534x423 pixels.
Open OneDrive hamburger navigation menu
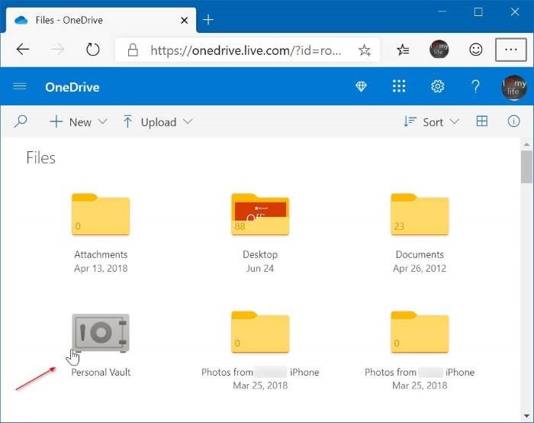tap(20, 86)
